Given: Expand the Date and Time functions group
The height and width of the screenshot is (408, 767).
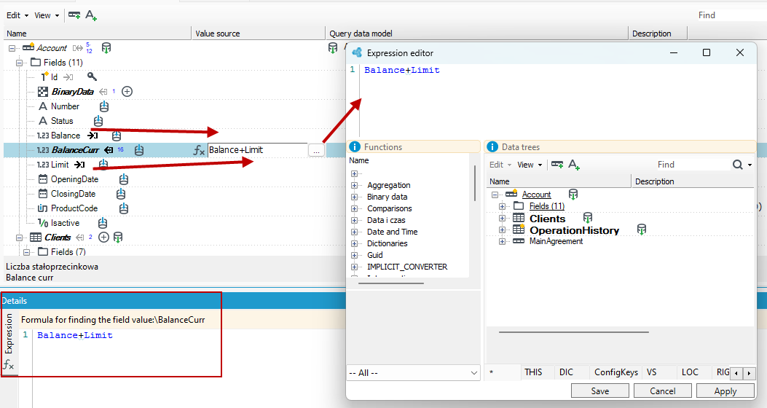Looking at the screenshot, I should pyautogui.click(x=354, y=232).
